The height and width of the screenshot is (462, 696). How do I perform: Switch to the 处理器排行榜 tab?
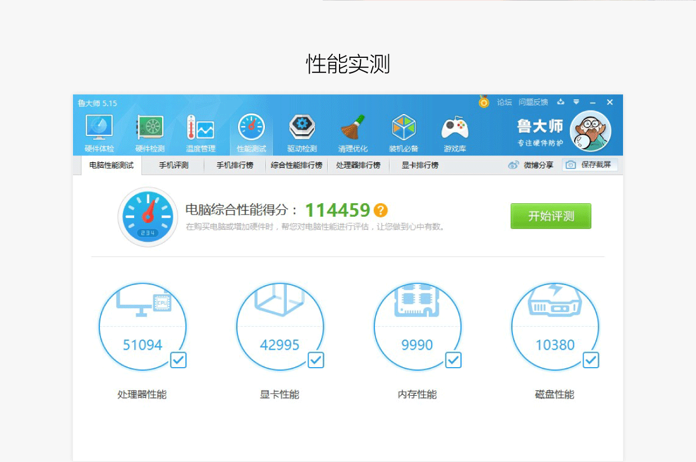[x=358, y=166]
